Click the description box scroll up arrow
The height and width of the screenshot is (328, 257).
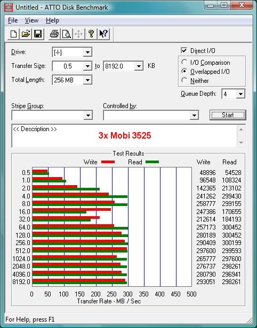[241, 129]
